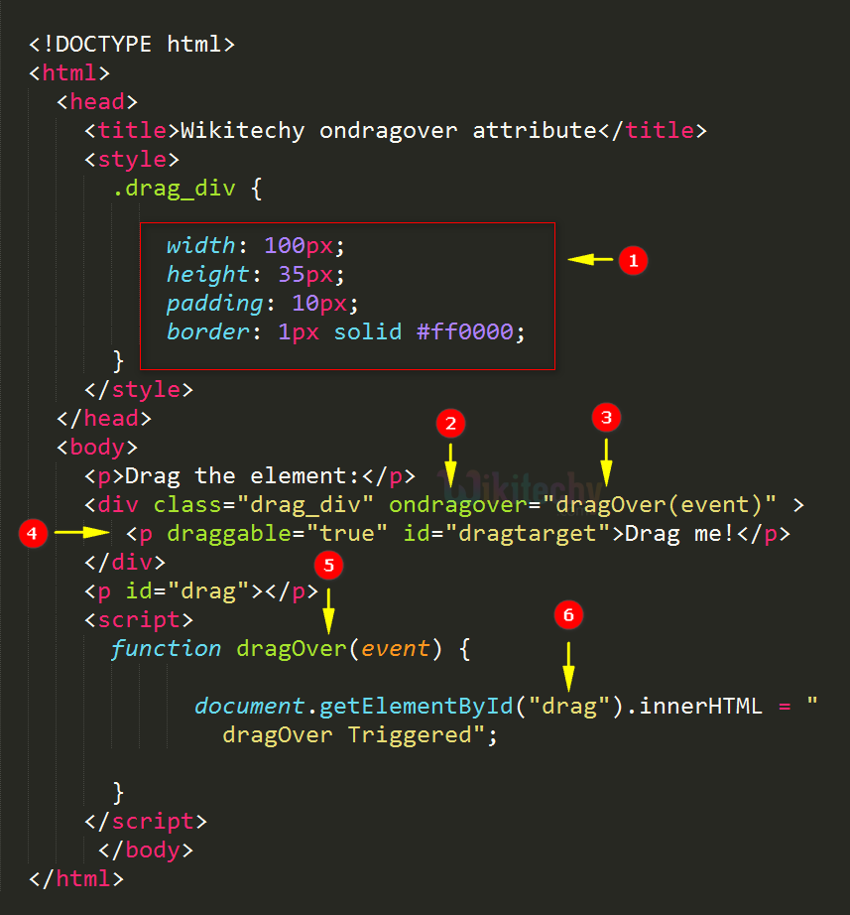Viewport: 850px width, 915px height.
Task: Click the closing "</style>" tag
Action: tap(139, 389)
